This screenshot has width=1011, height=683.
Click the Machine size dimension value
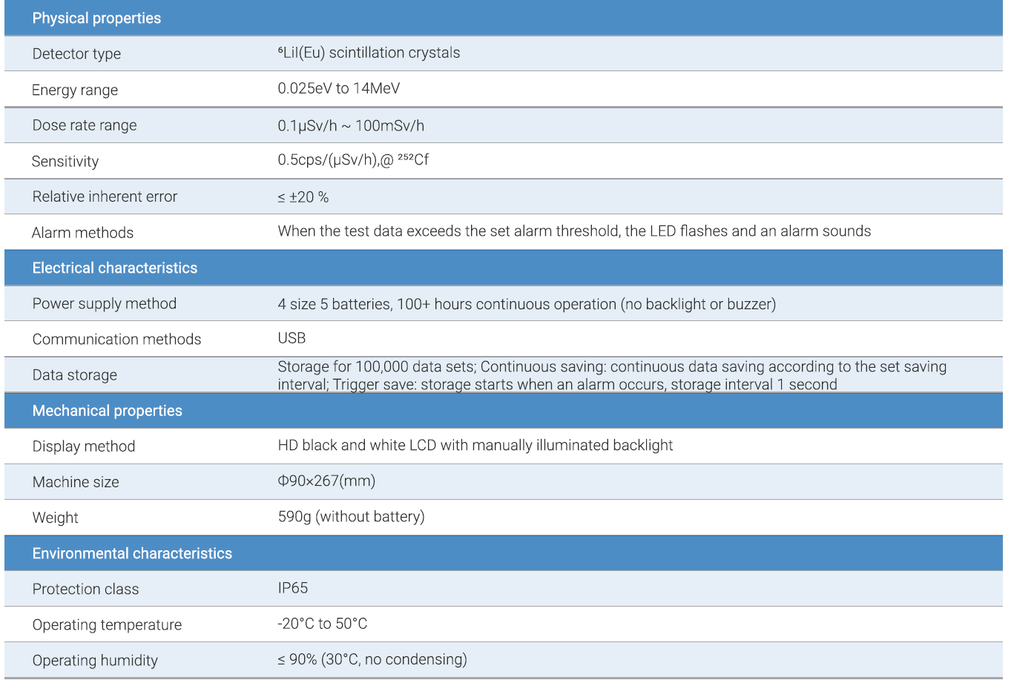point(326,481)
